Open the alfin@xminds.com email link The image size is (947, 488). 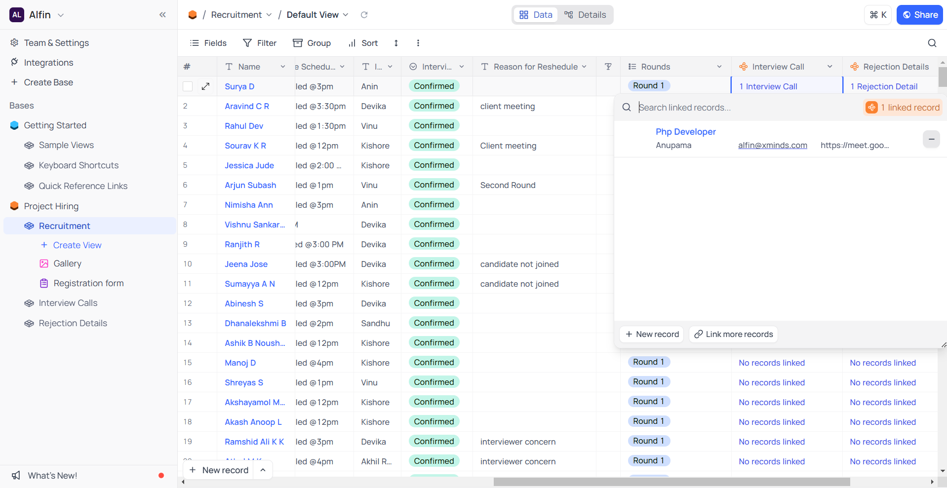point(772,145)
